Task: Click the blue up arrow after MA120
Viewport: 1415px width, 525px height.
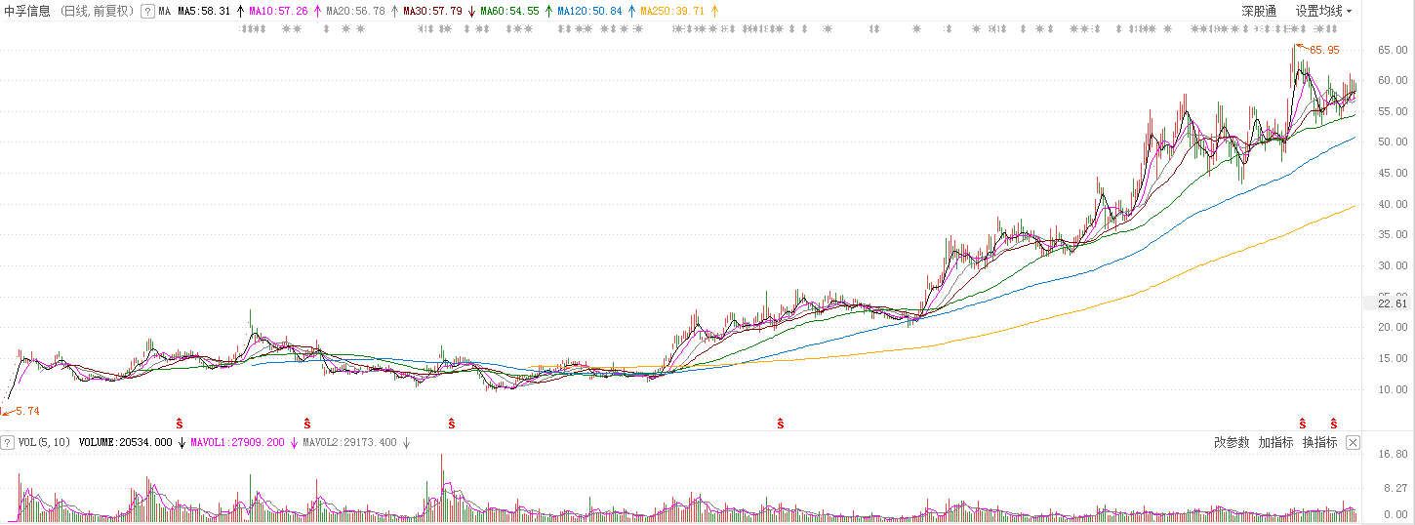Action: [631, 12]
